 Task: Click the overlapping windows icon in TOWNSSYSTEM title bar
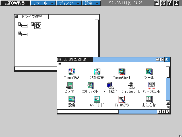[167, 59]
